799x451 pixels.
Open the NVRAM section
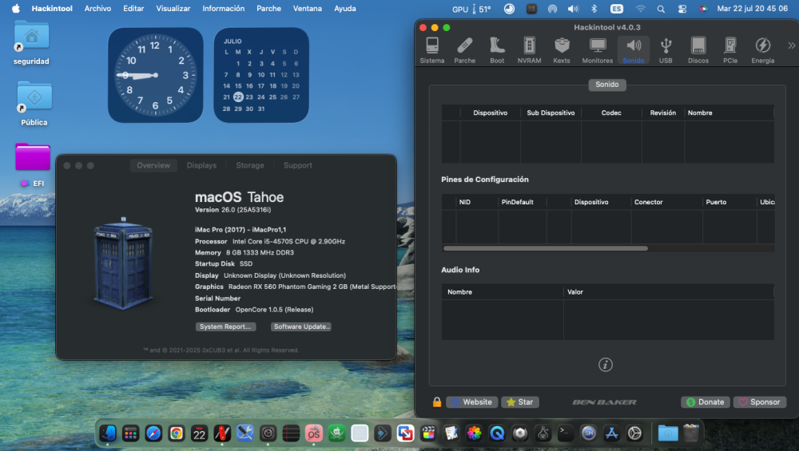click(x=530, y=49)
